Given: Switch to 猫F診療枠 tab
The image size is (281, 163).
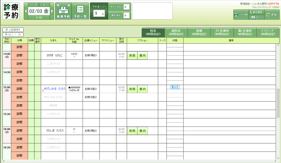Looking at the screenshot, I should pyautogui.click(x=245, y=33).
